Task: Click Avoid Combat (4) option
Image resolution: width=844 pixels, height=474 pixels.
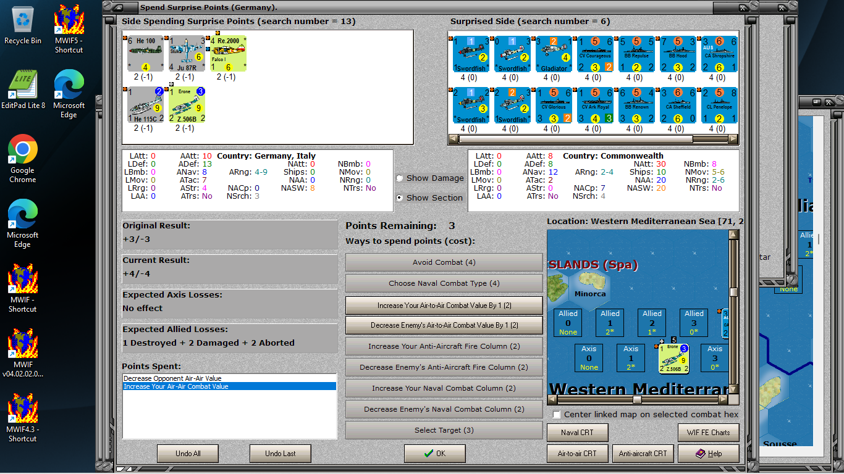Action: click(444, 262)
